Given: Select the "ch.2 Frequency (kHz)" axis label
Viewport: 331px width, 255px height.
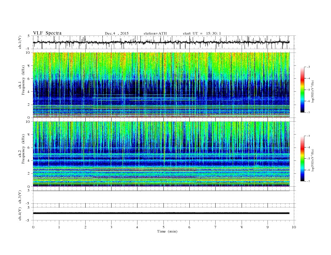Looking at the screenshot, I should point(22,149).
